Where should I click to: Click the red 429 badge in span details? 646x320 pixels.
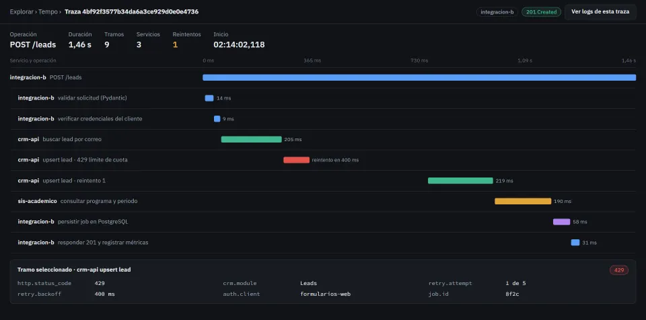coord(619,270)
